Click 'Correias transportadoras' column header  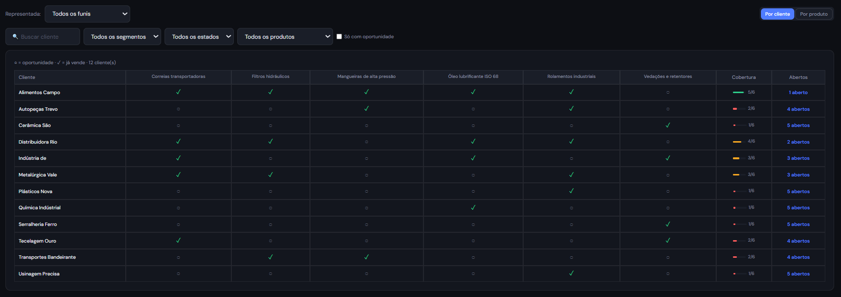(x=178, y=76)
